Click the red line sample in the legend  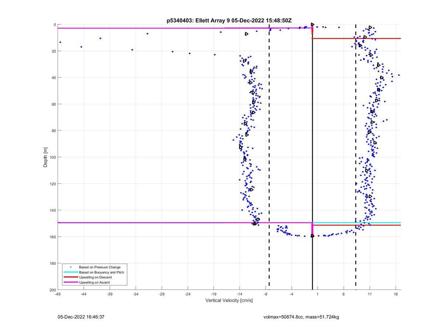71,277
